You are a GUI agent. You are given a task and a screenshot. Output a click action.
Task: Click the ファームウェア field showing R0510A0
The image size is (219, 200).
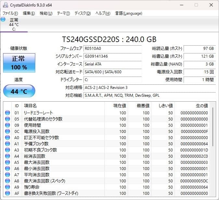112,49
